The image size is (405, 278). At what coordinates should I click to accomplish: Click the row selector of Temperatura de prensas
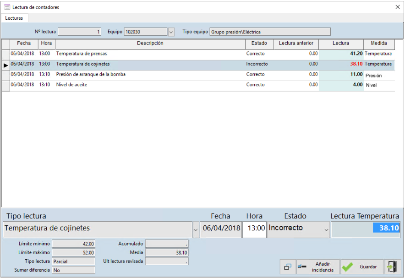click(5, 55)
